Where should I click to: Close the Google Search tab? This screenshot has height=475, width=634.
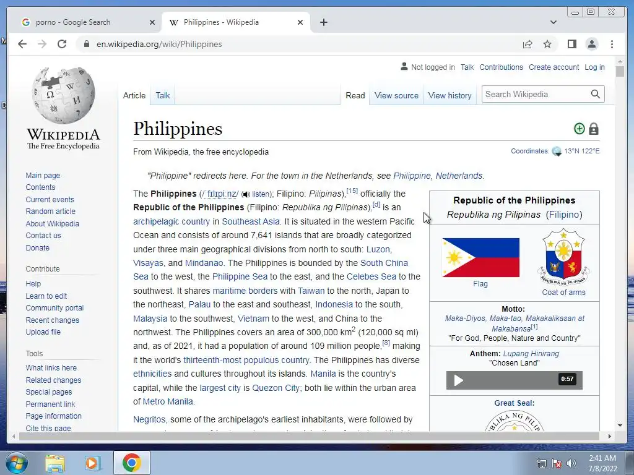click(x=152, y=22)
